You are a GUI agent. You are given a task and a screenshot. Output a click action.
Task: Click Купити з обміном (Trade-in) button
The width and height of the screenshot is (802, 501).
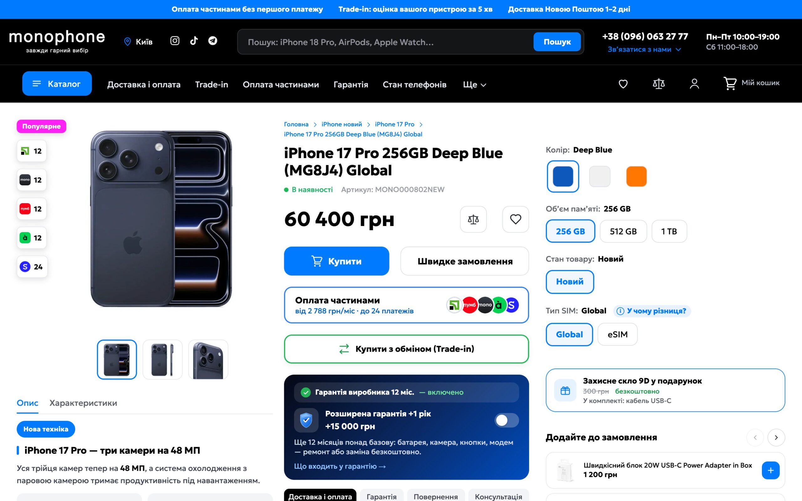(406, 349)
